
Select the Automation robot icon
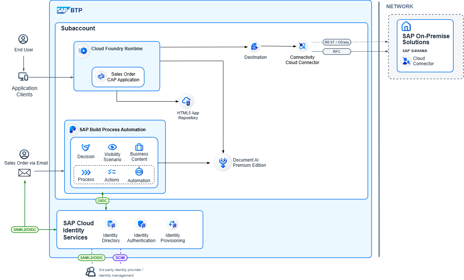[139, 171]
